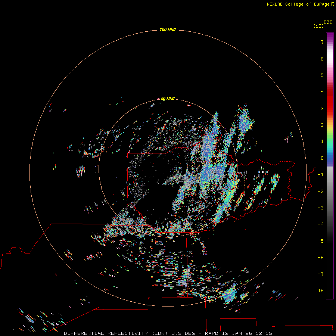The width and height of the screenshot is (336, 336).
Task: Click the 12 JAN 26 12:15 timestamp
Action: [247, 333]
